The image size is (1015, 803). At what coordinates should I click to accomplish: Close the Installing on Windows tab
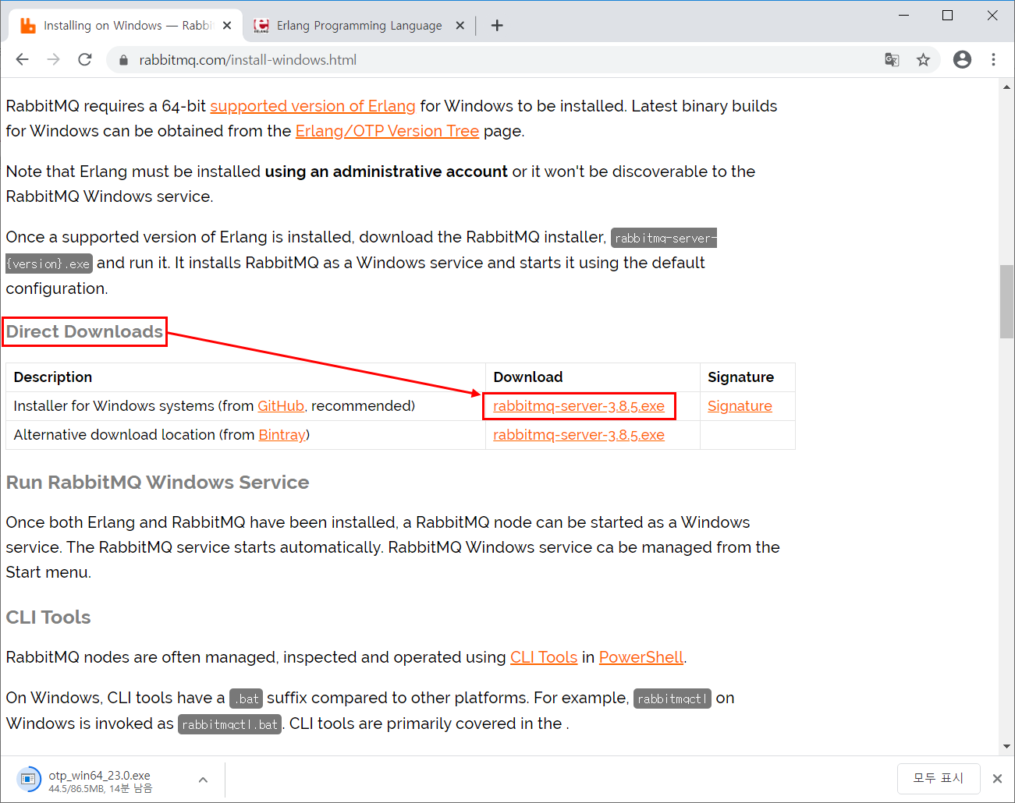pos(227,26)
